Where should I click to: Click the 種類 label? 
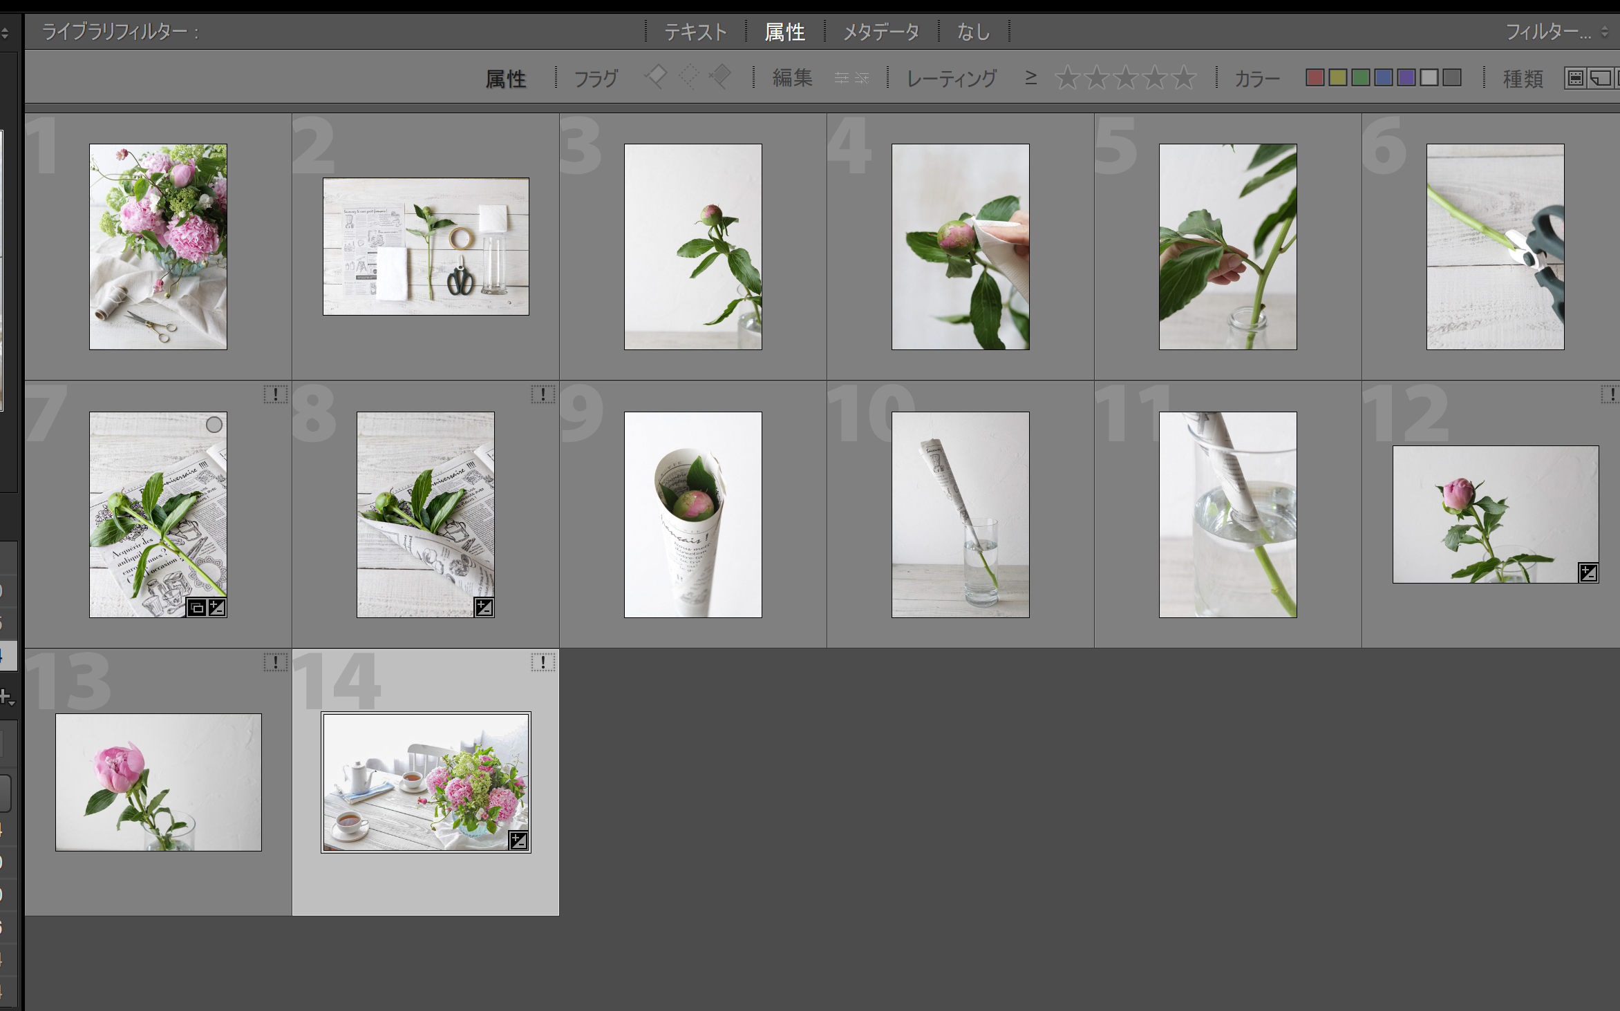click(1523, 78)
